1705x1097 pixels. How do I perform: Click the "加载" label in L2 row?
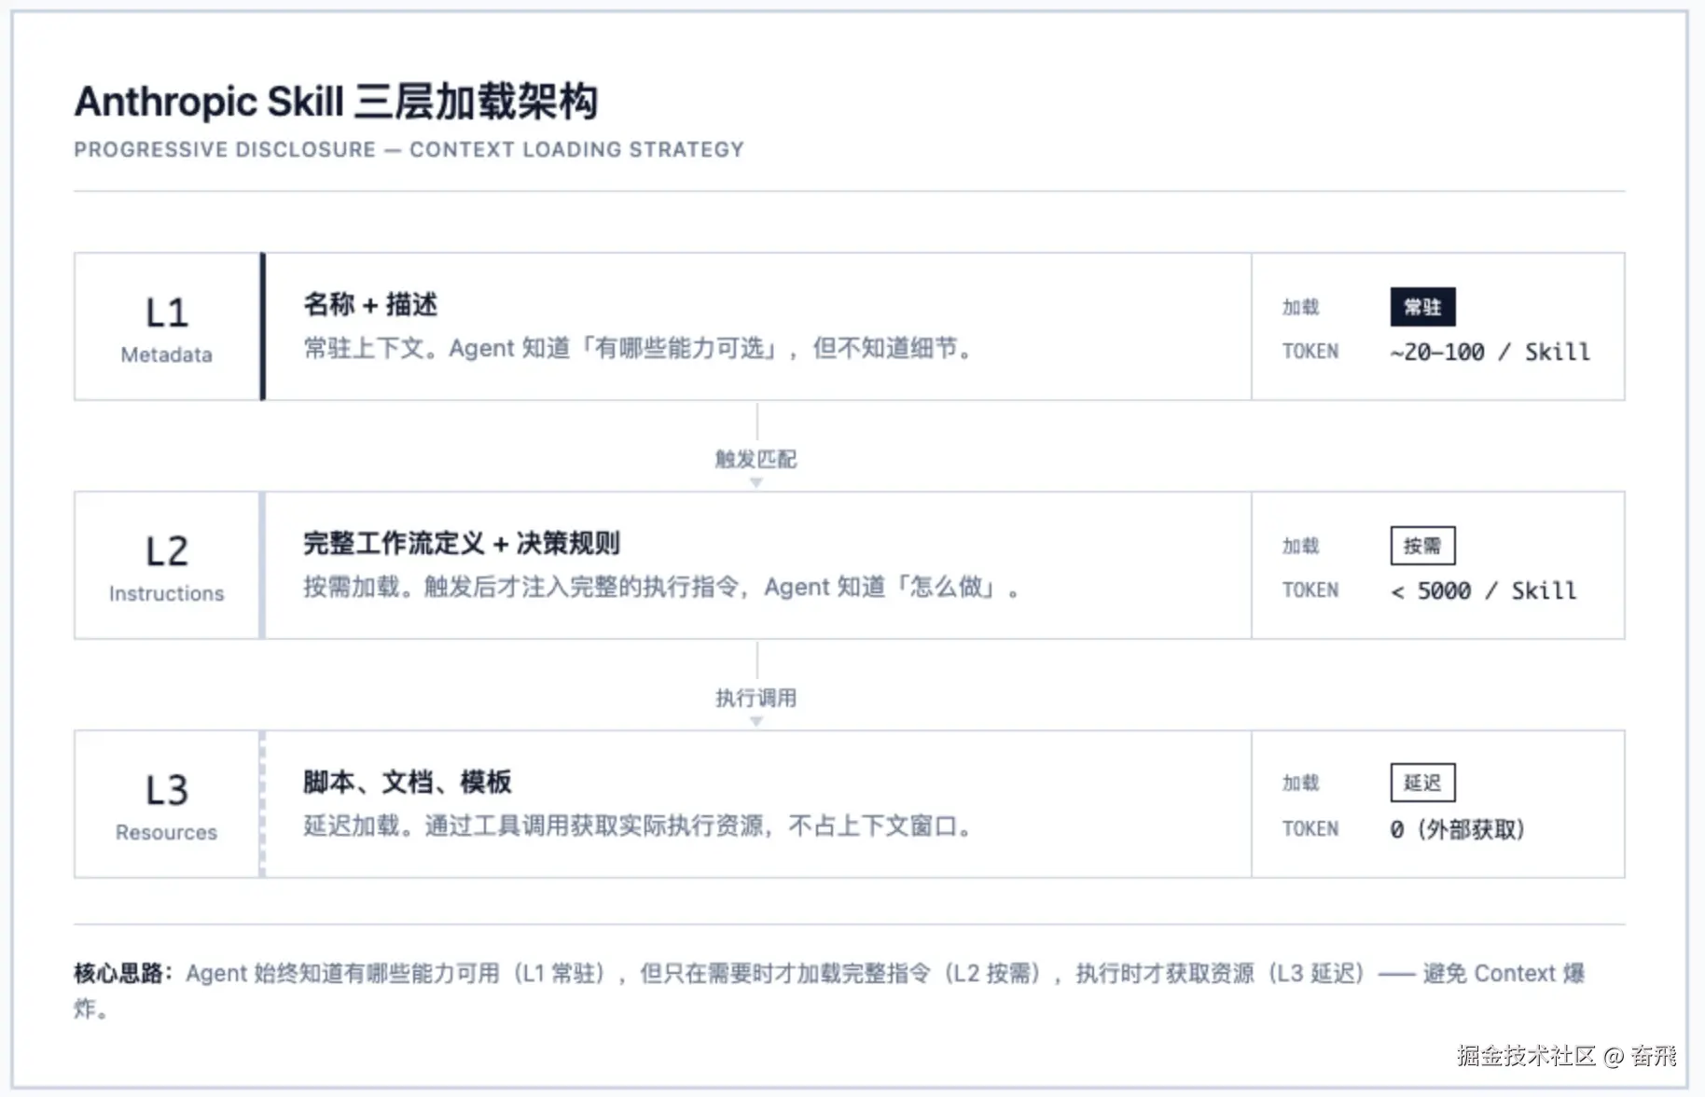pos(1300,546)
